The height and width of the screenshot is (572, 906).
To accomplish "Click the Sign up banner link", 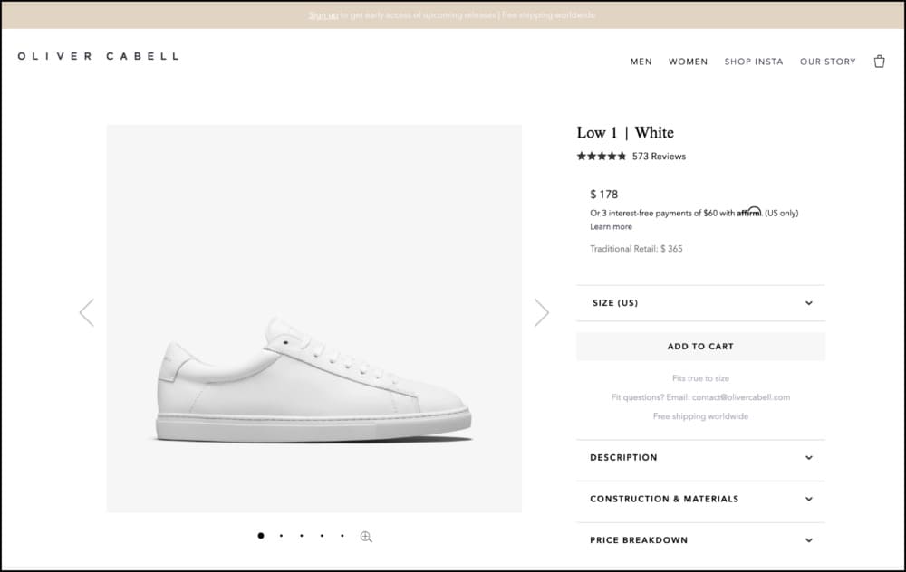I will 323,15.
